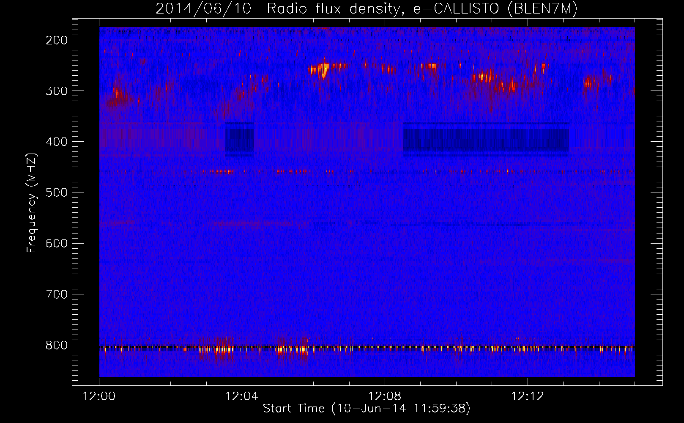This screenshot has height=423, width=684.
Task: Click the '300' frequency tick label
Action: [x=57, y=91]
